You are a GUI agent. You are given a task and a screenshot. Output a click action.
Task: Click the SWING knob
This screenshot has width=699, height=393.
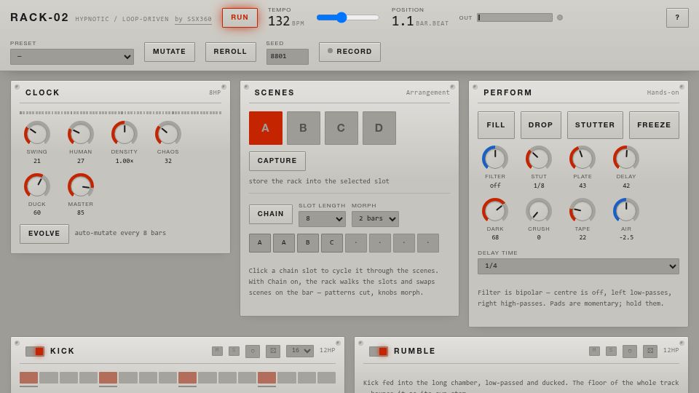36,133
